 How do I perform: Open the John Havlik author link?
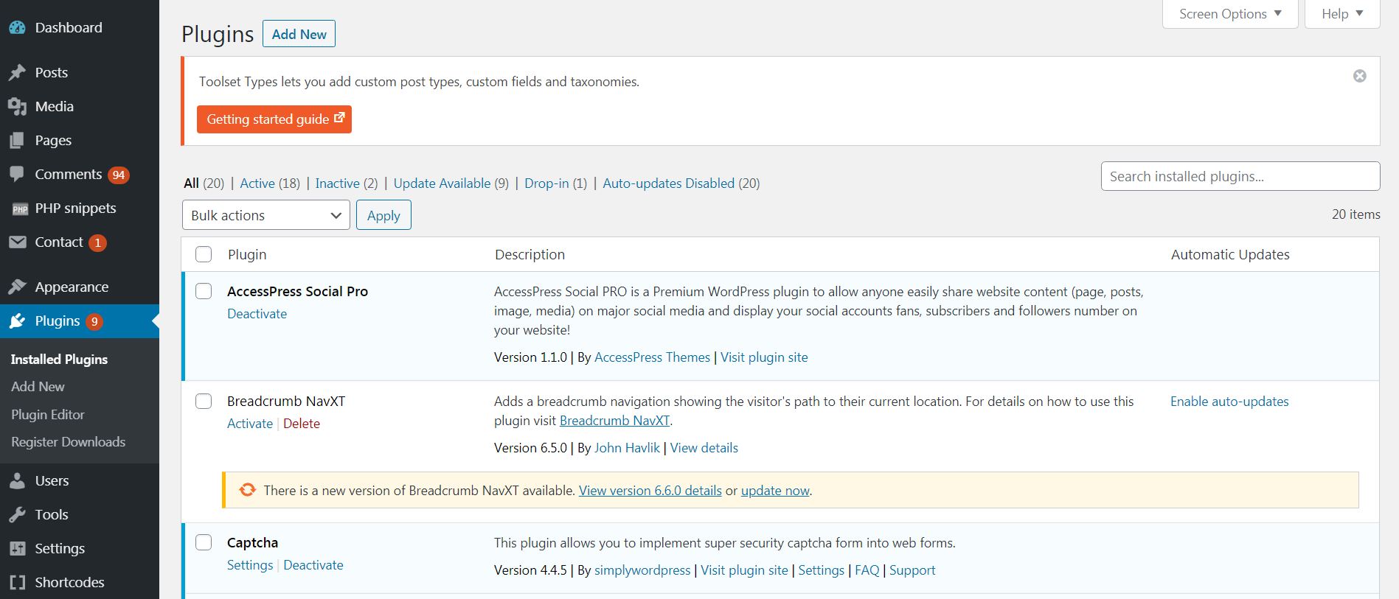pos(627,448)
